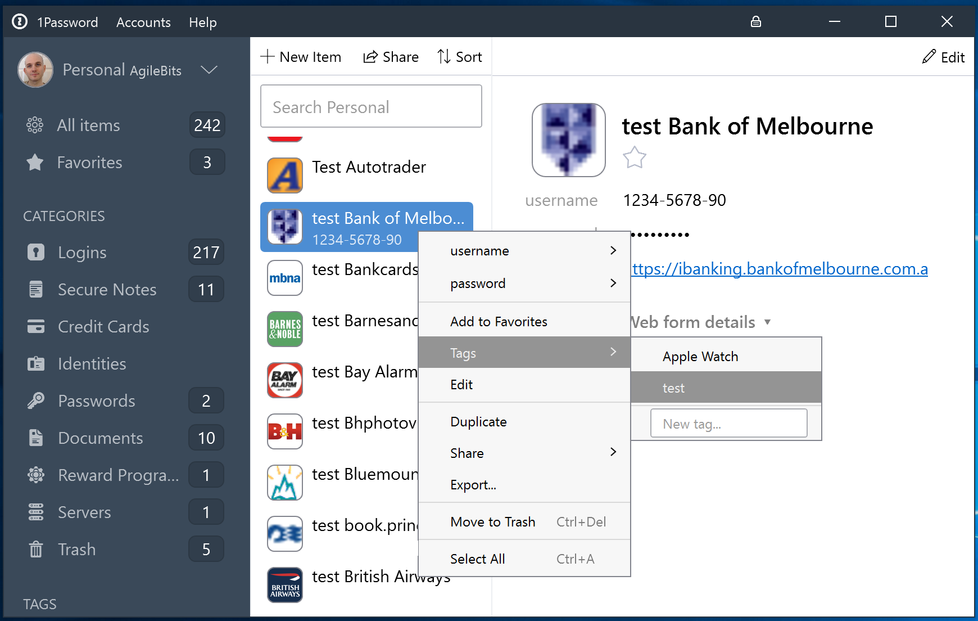Click the All items count badge 242

(x=207, y=125)
